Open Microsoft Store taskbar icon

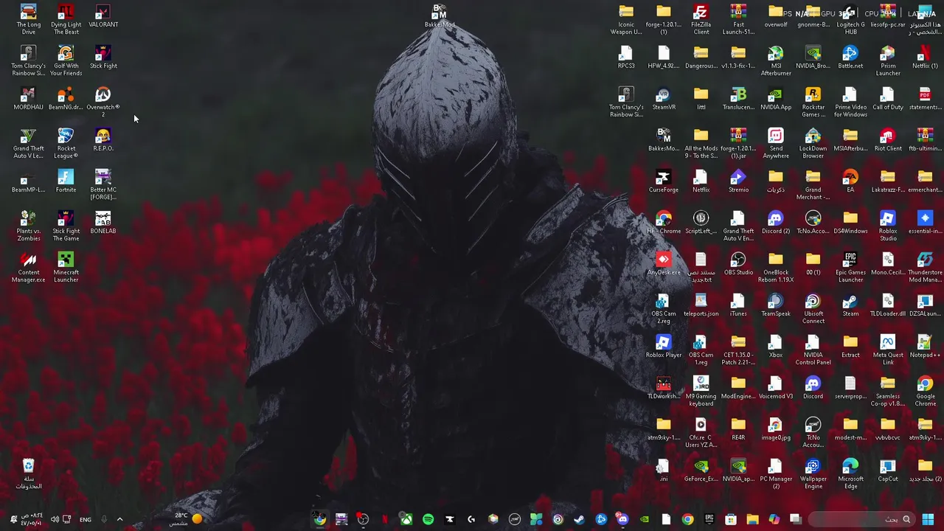tap(731, 519)
